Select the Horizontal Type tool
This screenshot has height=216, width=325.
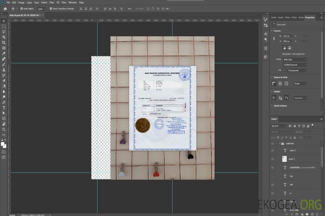point(4,108)
